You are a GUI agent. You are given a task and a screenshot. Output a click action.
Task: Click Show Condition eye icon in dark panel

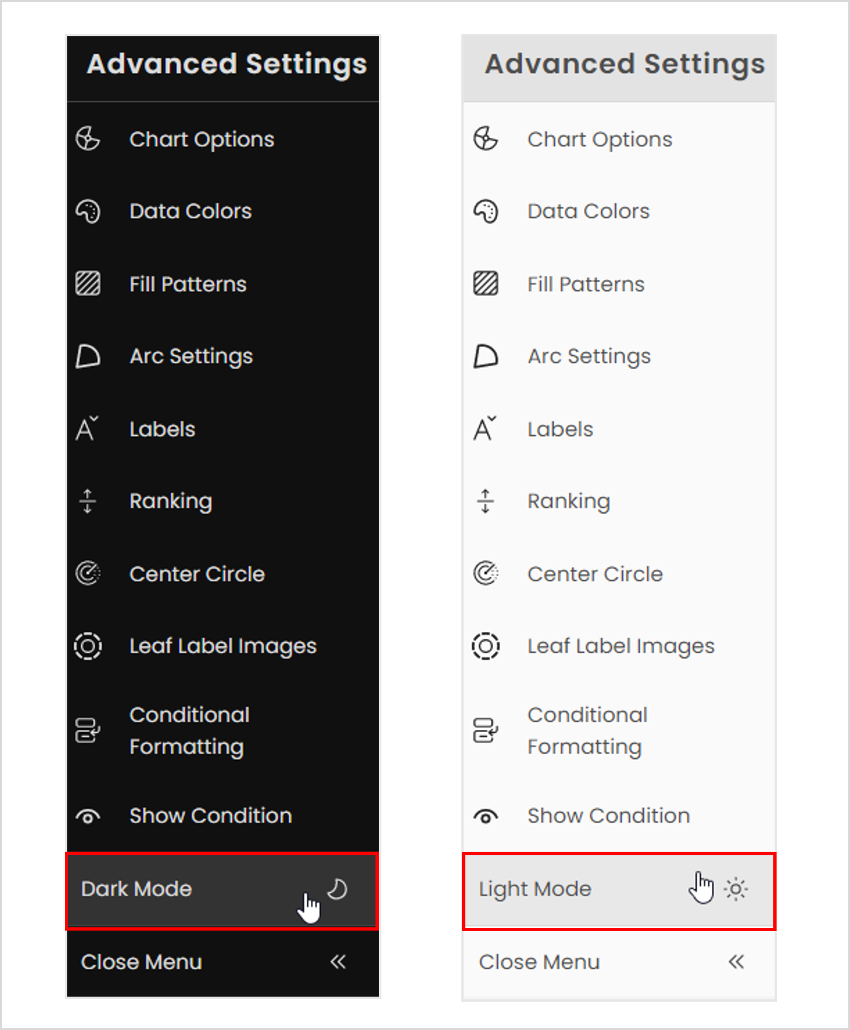(88, 817)
